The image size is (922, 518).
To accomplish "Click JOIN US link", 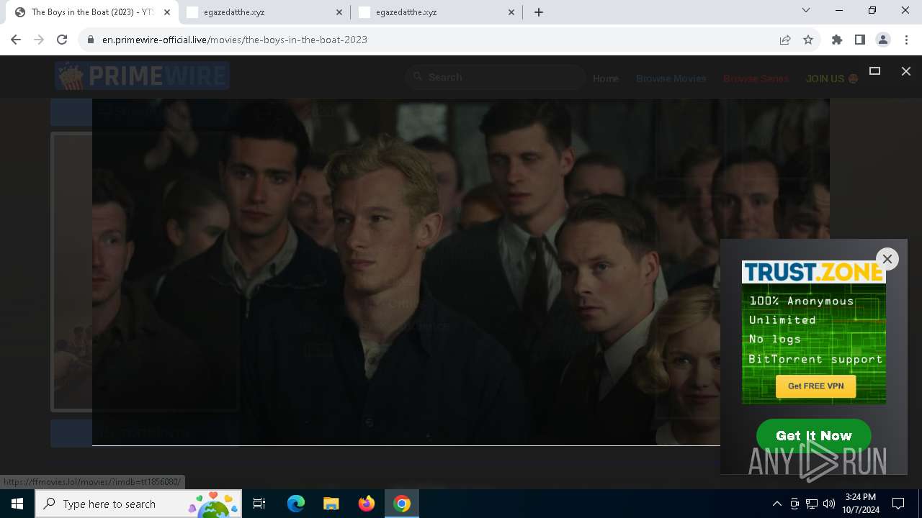I will tap(831, 78).
